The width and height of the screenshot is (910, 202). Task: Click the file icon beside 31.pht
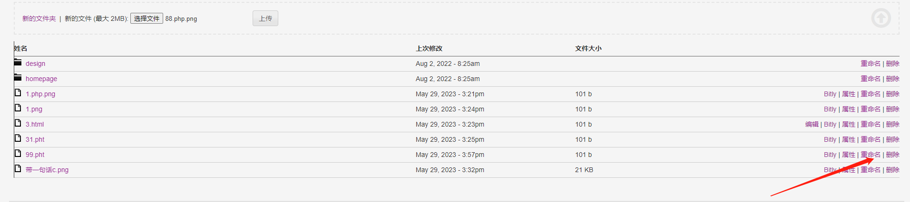(18, 138)
